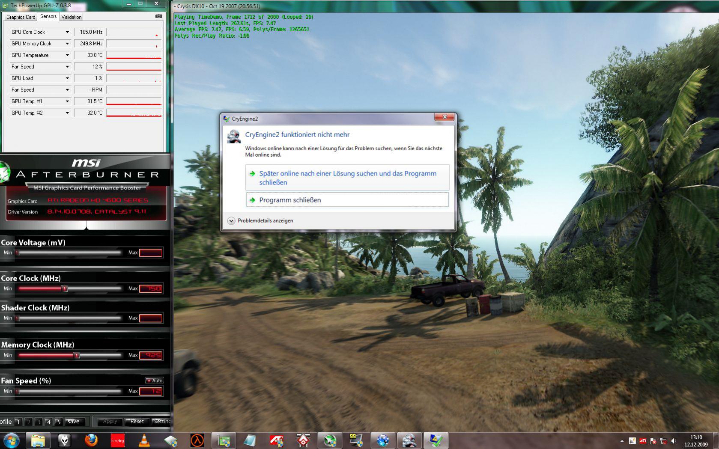Open Action Center flag tray icon
The image size is (719, 449).
653,440
